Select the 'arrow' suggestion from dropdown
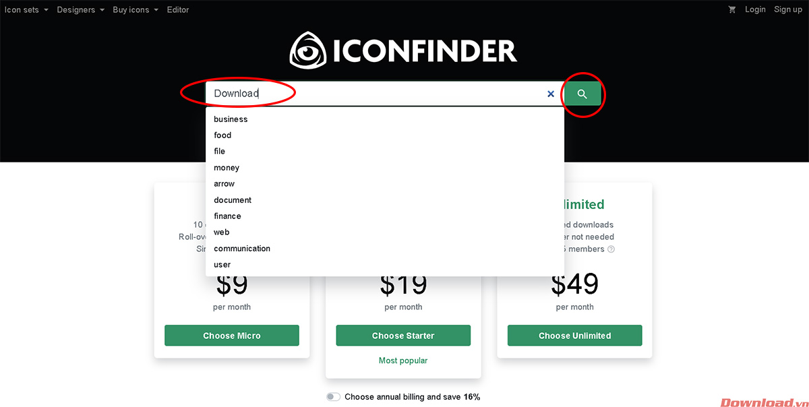This screenshot has width=809, height=407. point(224,183)
